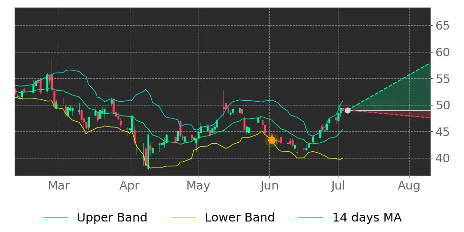This screenshot has height=232, width=464.
Task: Click the orange signal marker near June
Action: click(272, 140)
